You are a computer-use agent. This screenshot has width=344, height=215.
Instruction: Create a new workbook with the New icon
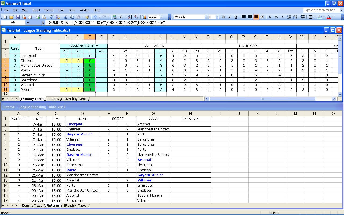[6, 17]
